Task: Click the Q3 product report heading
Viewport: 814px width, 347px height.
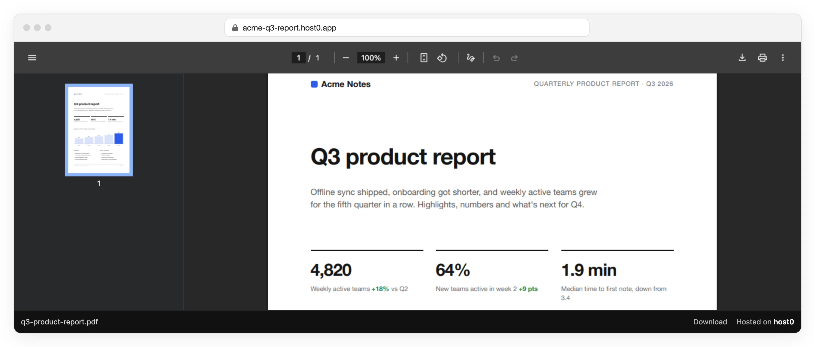Action: point(403,157)
